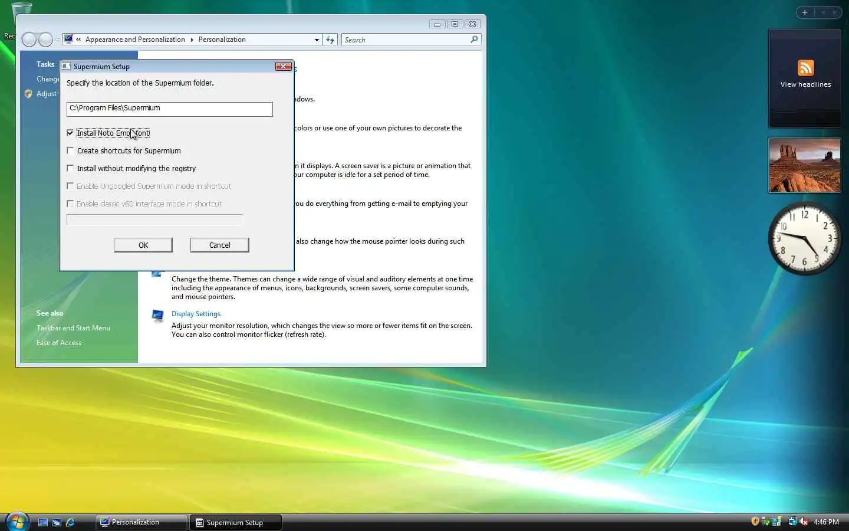Click the green checkmark tray icon

pos(765,522)
